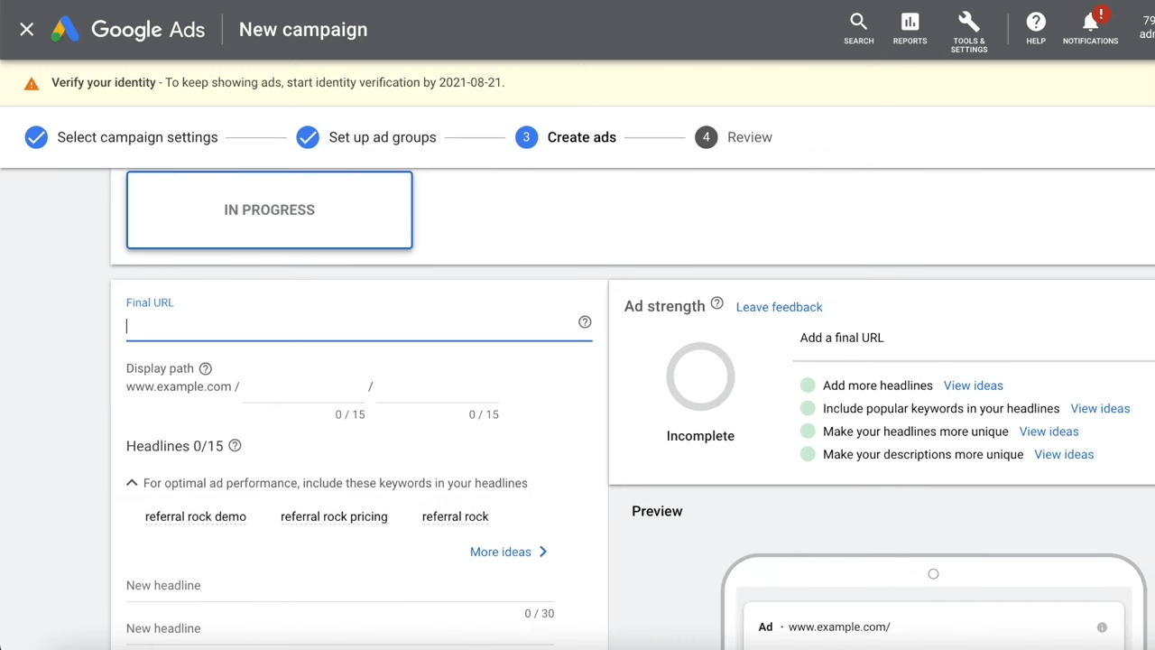This screenshot has height=650, width=1155.
Task: Select the Create ads step
Action: (x=581, y=137)
